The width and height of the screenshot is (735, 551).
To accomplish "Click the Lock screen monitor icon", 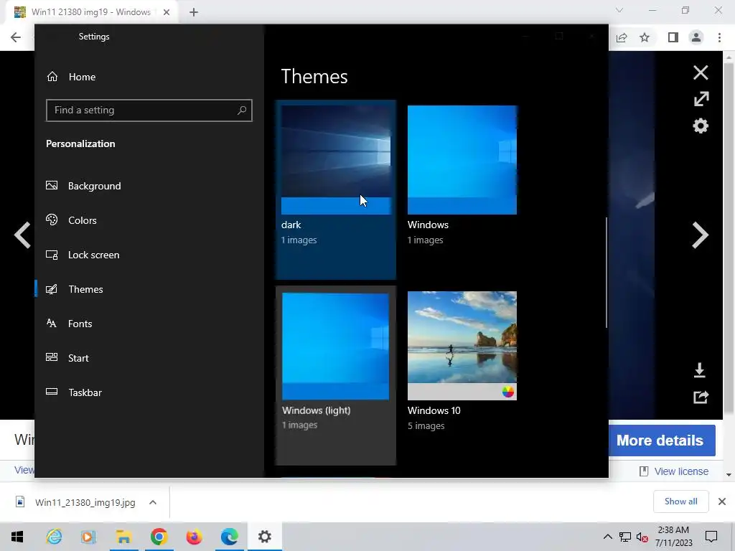I will pyautogui.click(x=52, y=255).
